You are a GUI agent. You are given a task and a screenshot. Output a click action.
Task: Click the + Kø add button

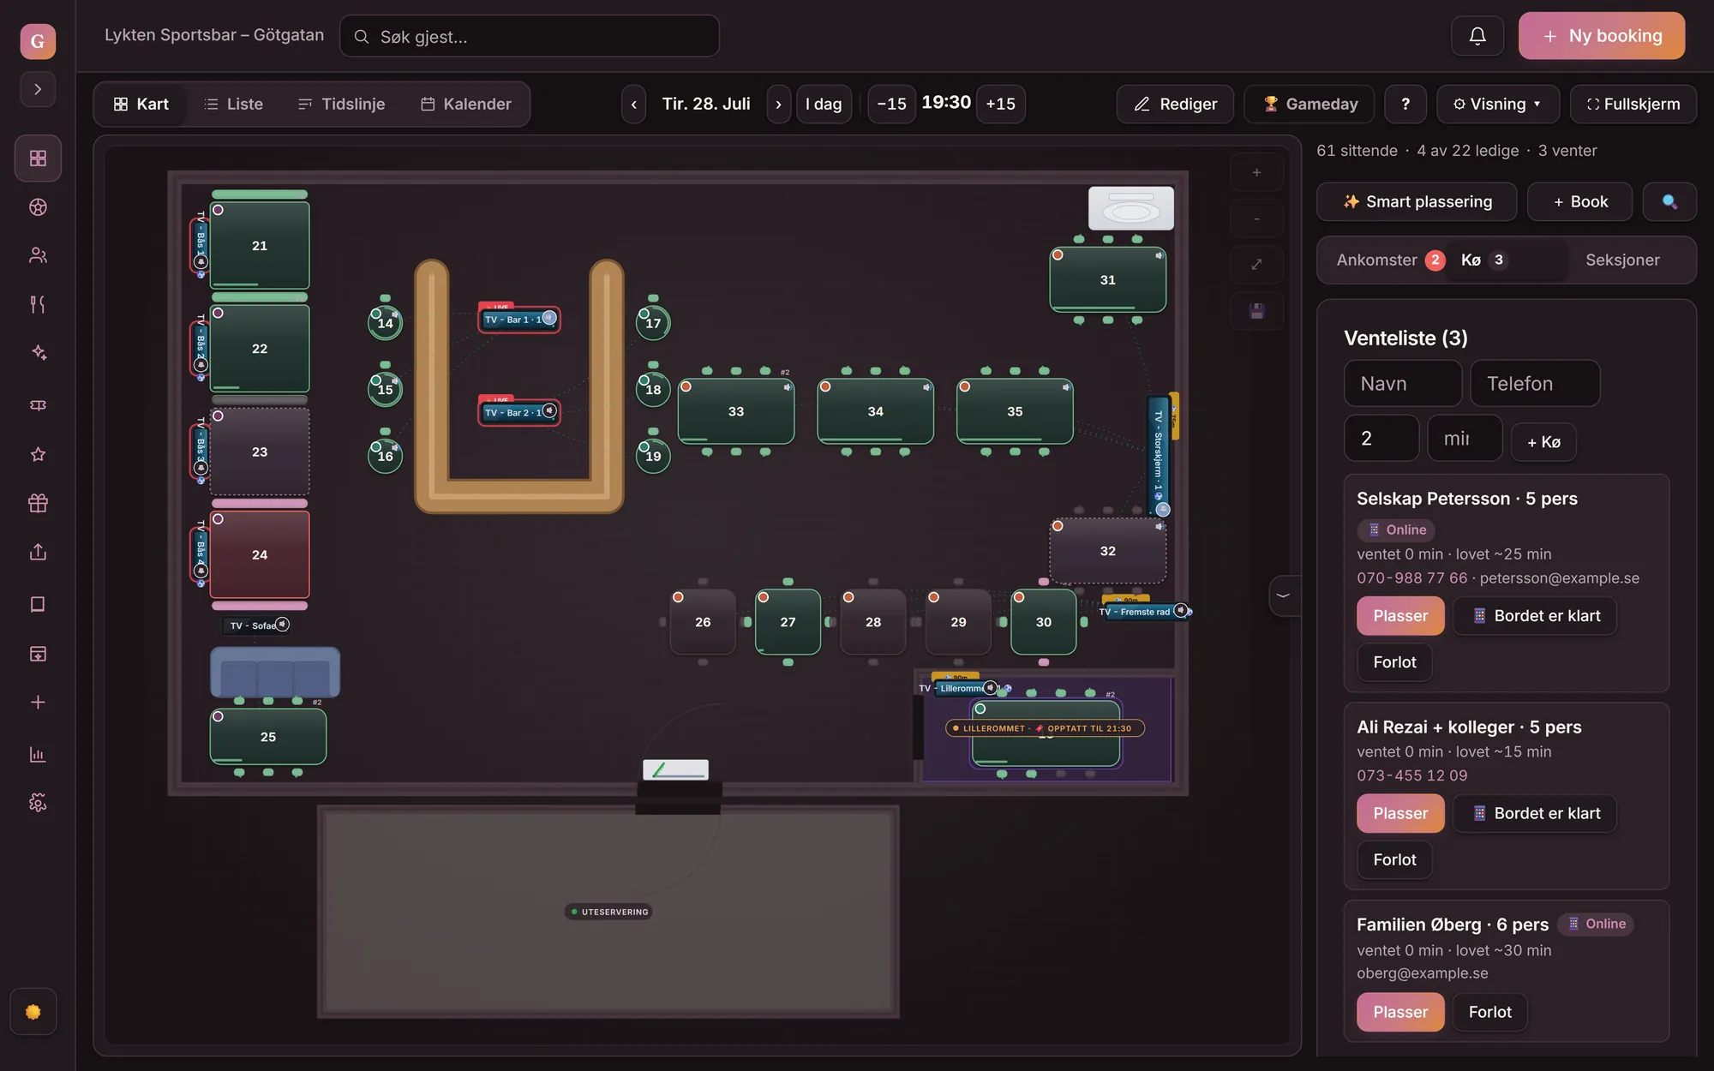pyautogui.click(x=1543, y=442)
